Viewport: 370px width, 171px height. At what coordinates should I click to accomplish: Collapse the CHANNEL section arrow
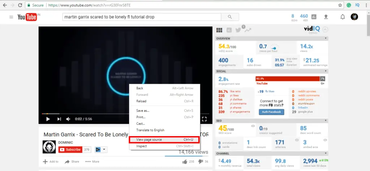[326, 153]
